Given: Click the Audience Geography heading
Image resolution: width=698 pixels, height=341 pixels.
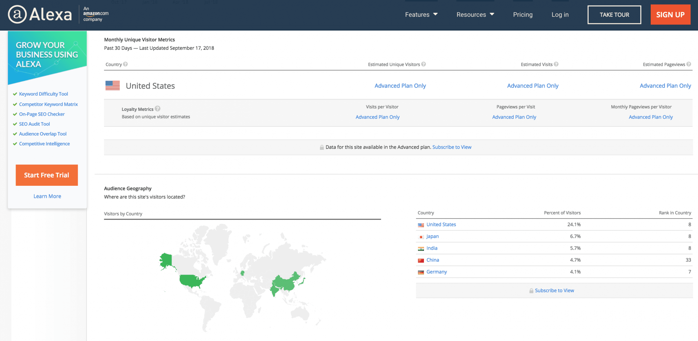Looking at the screenshot, I should [x=128, y=189].
